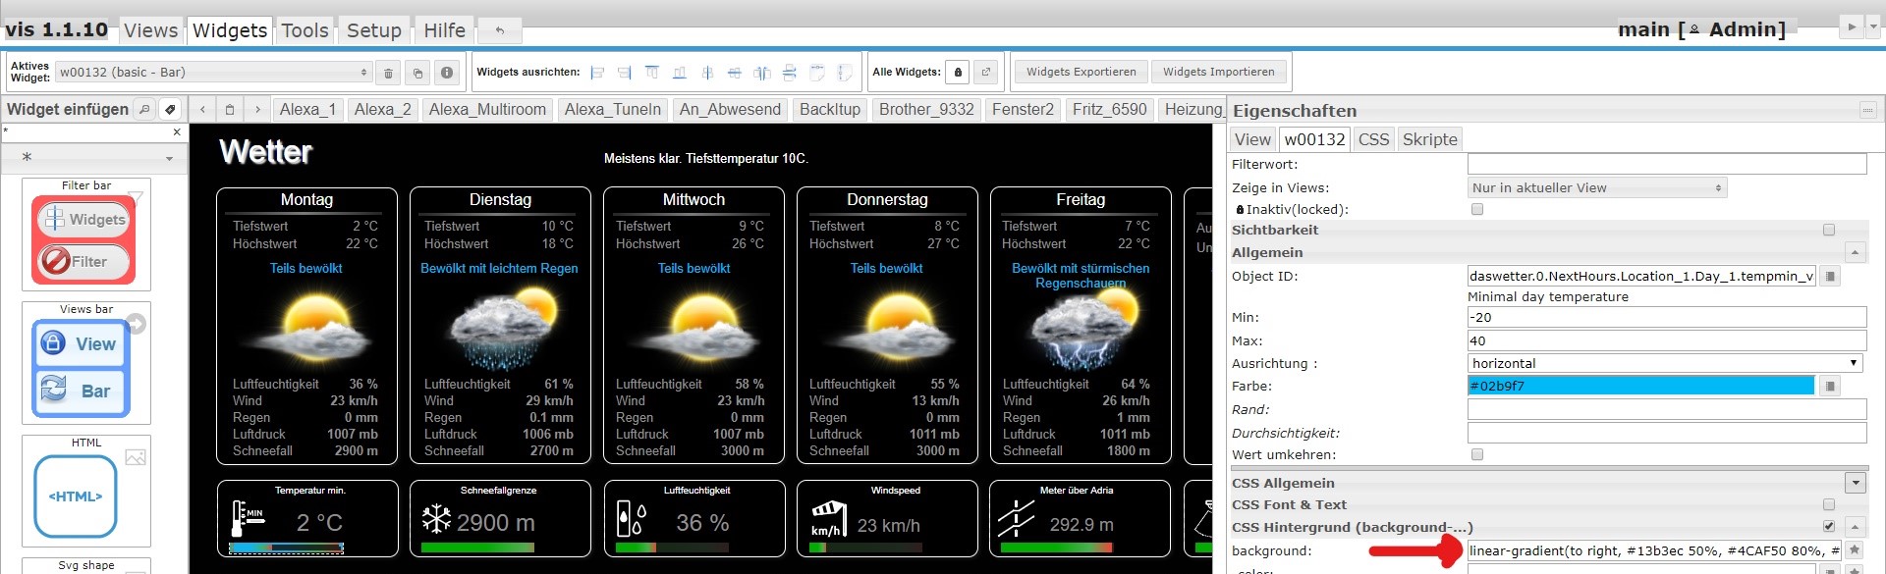1886x574 pixels.
Task: Lock all widgets icon
Action: (x=958, y=72)
